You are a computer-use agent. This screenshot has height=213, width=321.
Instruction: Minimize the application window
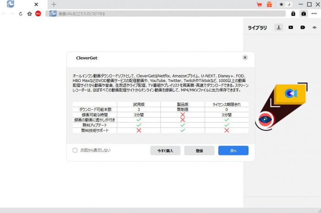click(x=301, y=4)
